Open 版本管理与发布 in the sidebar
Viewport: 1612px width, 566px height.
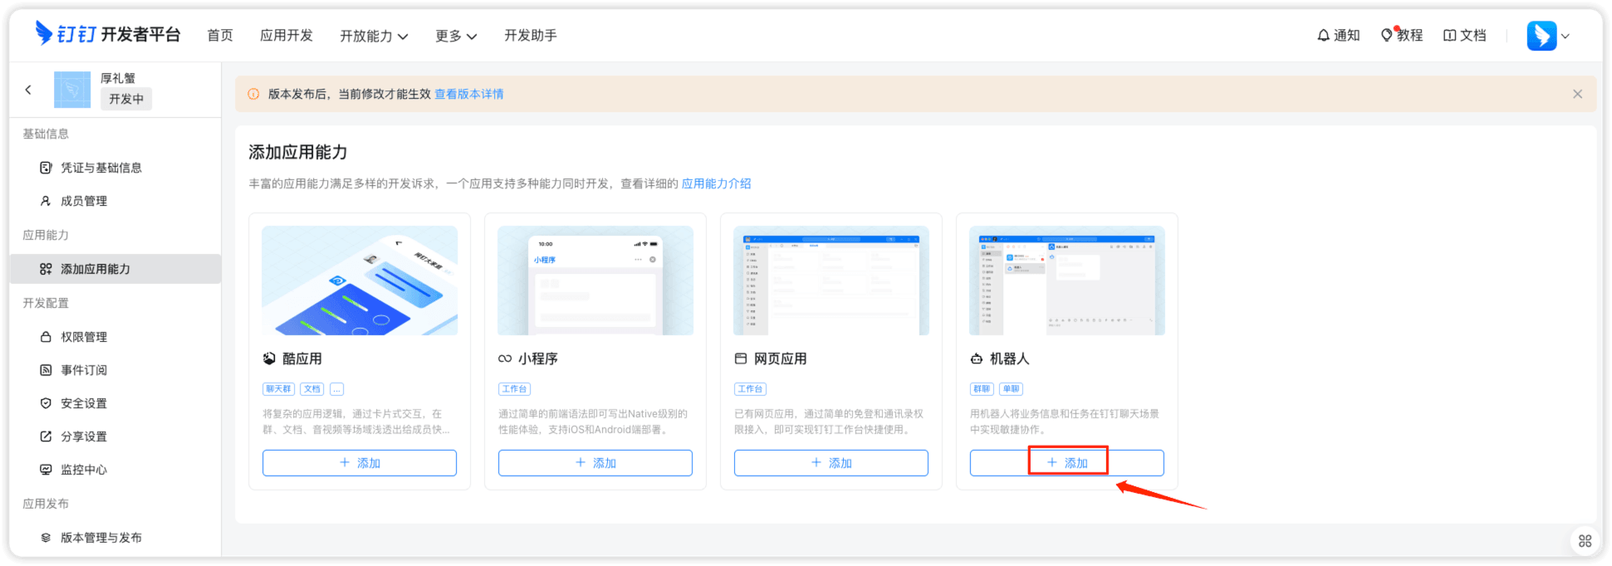pos(115,538)
